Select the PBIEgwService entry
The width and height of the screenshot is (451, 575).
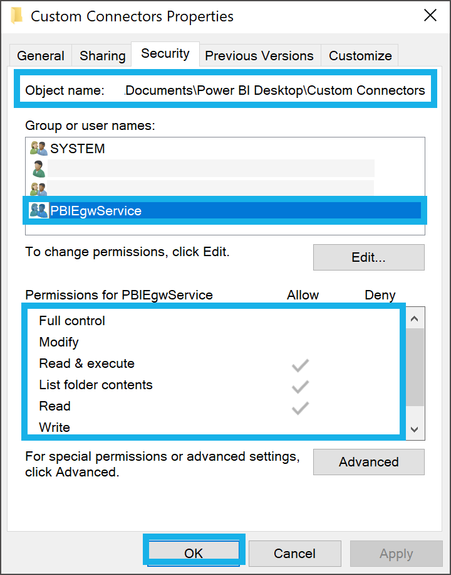(225, 211)
